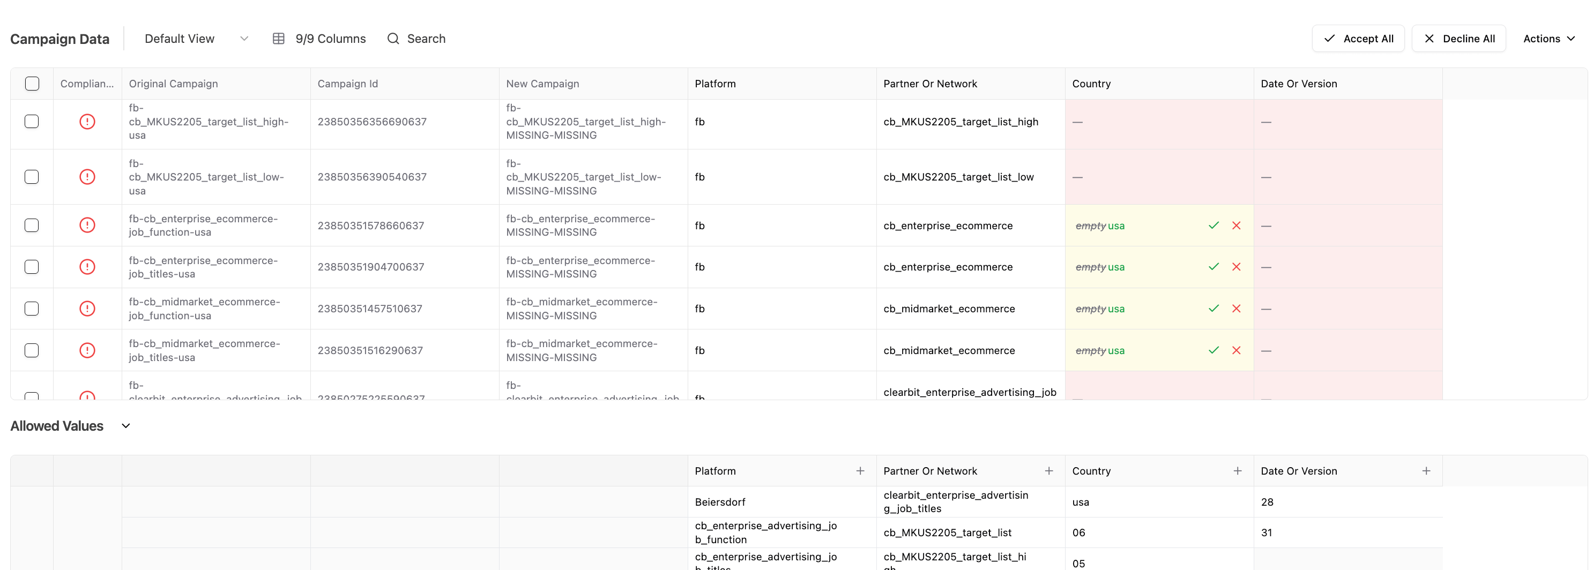
Task: Accept the usa suggestion for midmarket job_function row
Action: (x=1214, y=309)
